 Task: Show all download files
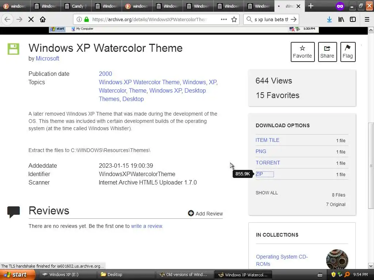267,192
